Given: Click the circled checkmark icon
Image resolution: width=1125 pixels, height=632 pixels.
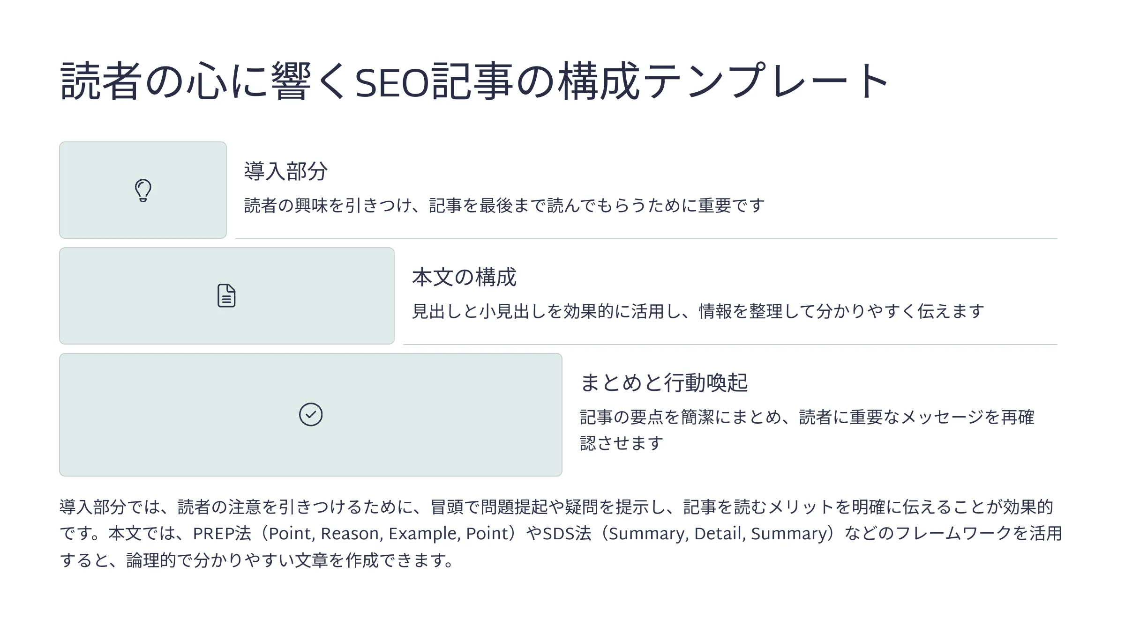Looking at the screenshot, I should pyautogui.click(x=311, y=414).
